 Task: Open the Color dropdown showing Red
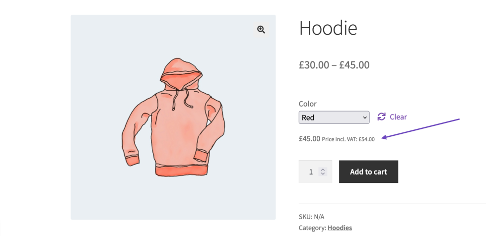tap(334, 118)
